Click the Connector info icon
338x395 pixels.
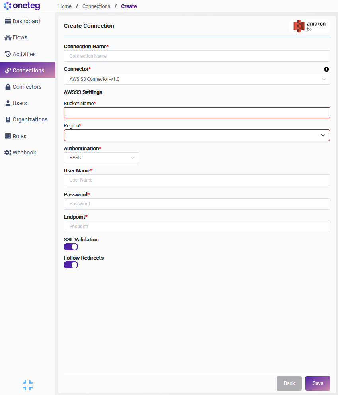(326, 69)
